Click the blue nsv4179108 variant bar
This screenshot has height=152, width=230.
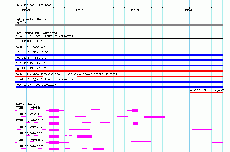(x=119, y=82)
